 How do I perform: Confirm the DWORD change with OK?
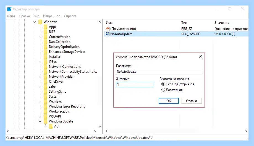(169, 101)
